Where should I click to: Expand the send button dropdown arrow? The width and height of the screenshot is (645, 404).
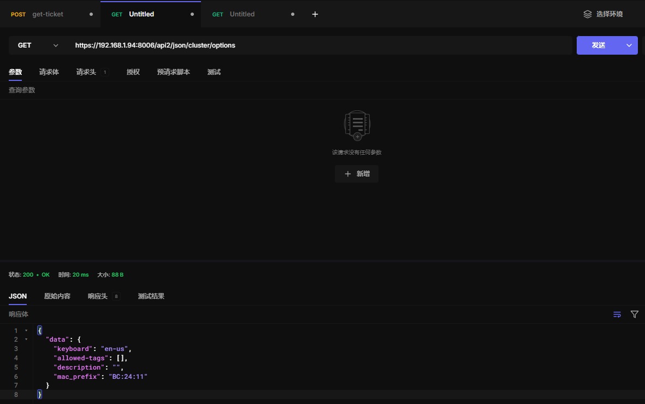click(629, 45)
